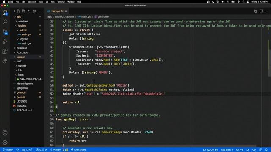Expand the vendor folder
The height and width of the screenshot is (152, 271).
coord(21,57)
